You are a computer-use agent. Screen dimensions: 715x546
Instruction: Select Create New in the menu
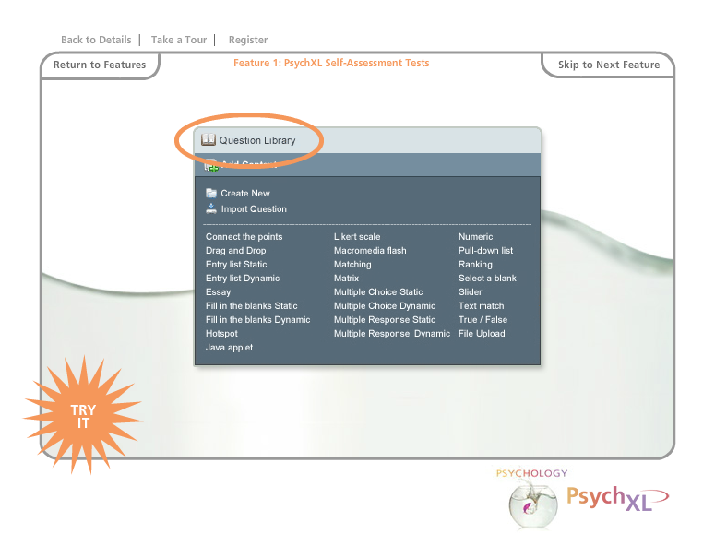[x=245, y=194]
